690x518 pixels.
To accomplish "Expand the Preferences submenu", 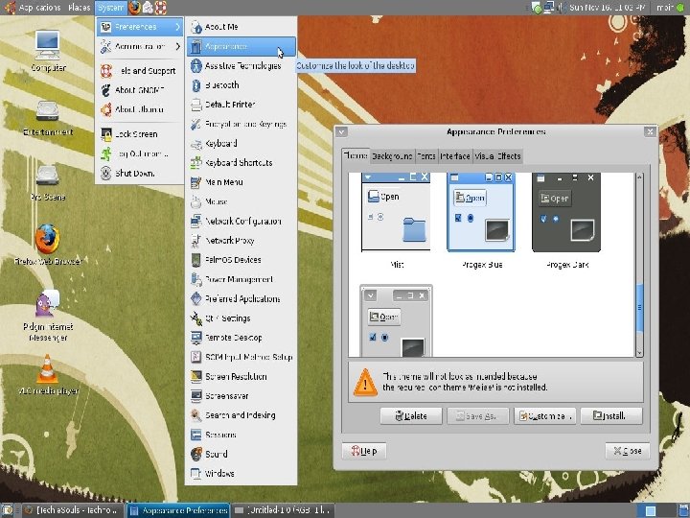I will click(140, 27).
